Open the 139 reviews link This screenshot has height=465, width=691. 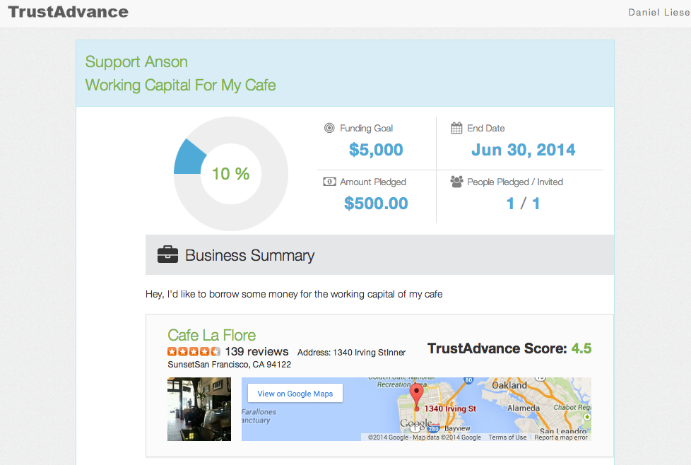[256, 352]
